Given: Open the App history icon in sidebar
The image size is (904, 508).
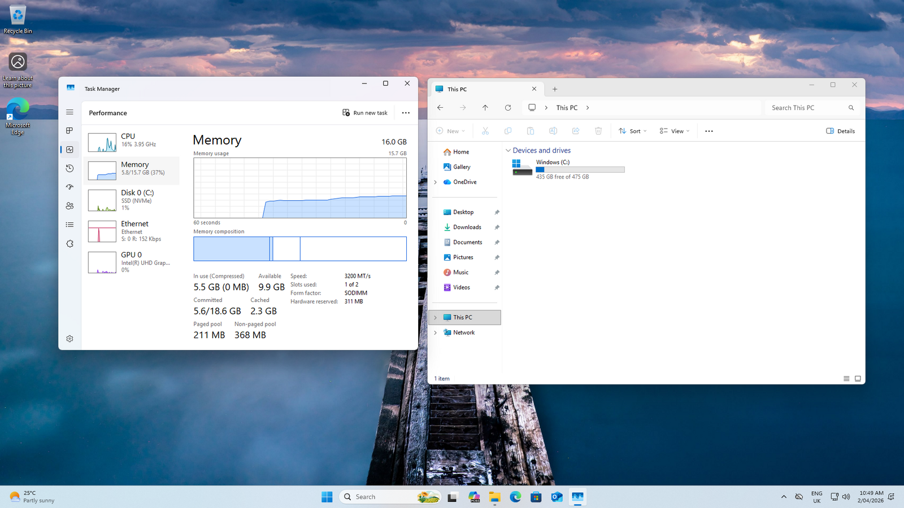Looking at the screenshot, I should pos(69,168).
